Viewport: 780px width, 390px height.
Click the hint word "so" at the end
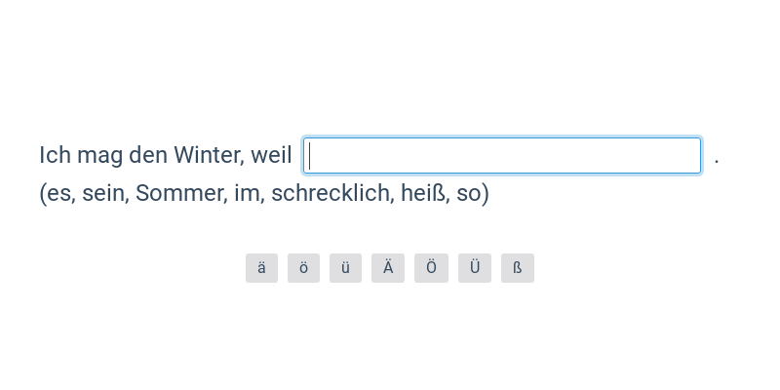469,193
